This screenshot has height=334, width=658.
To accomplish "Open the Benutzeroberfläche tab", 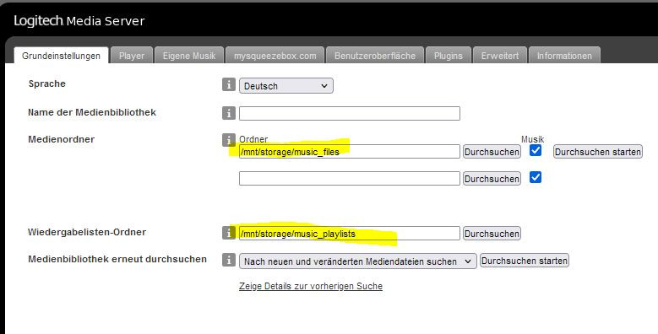I will coord(375,56).
